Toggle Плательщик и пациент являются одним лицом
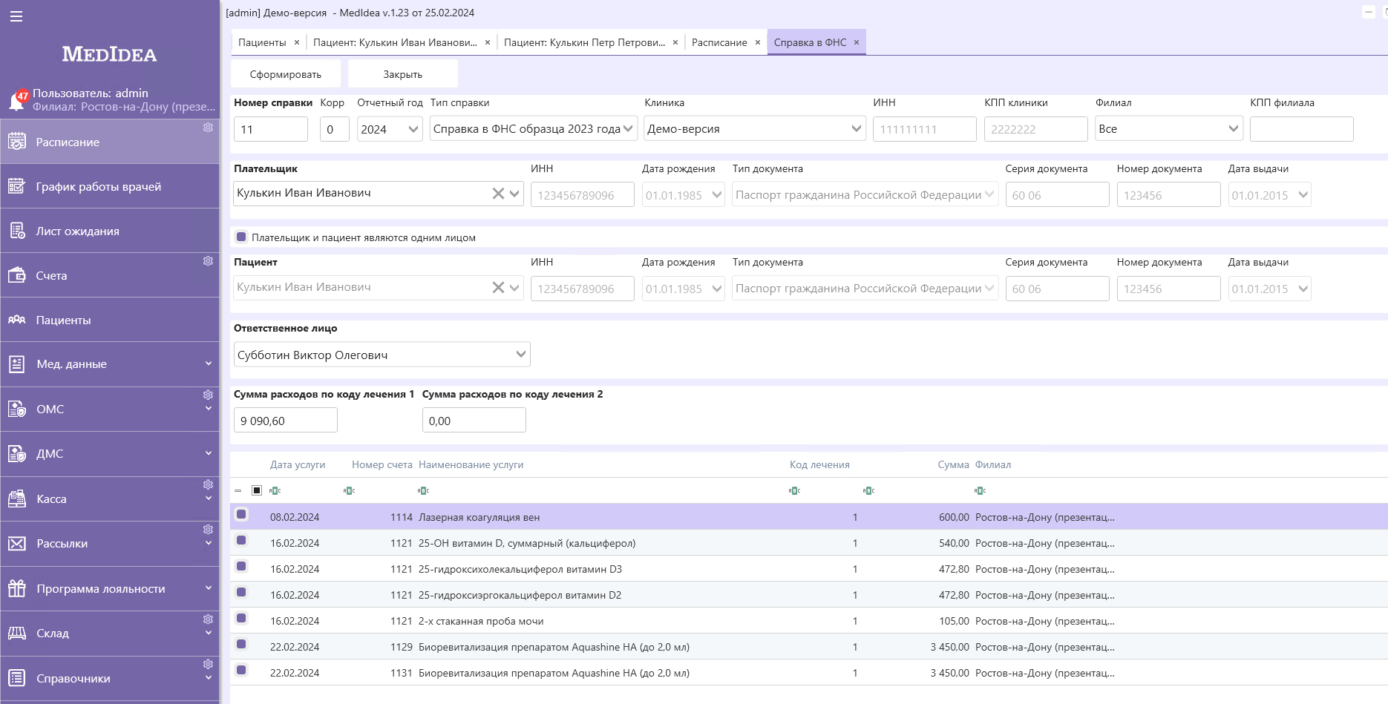This screenshot has height=704, width=1388. click(241, 237)
